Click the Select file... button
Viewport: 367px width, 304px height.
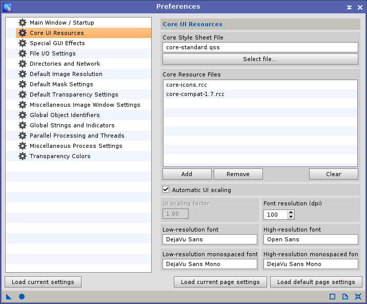[x=260, y=59]
